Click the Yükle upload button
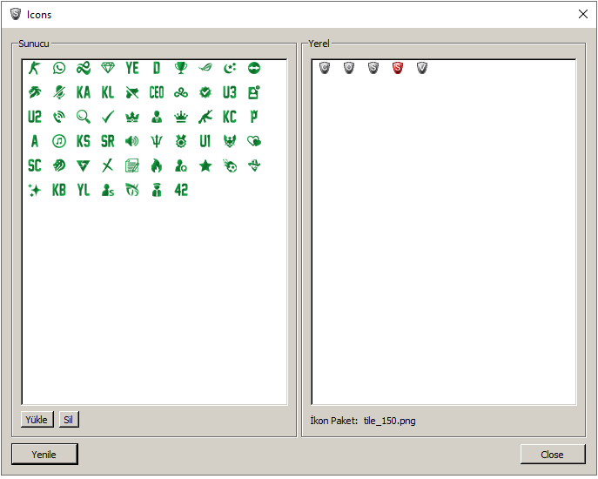The image size is (598, 479). click(x=37, y=420)
